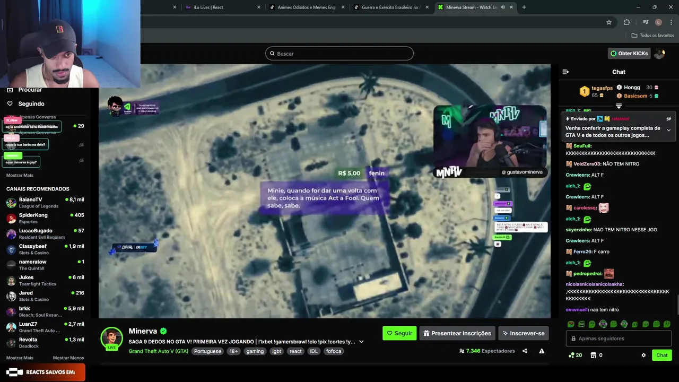Open chat settings gear icon
Screen dimensions: 679x382
[x=643, y=355]
